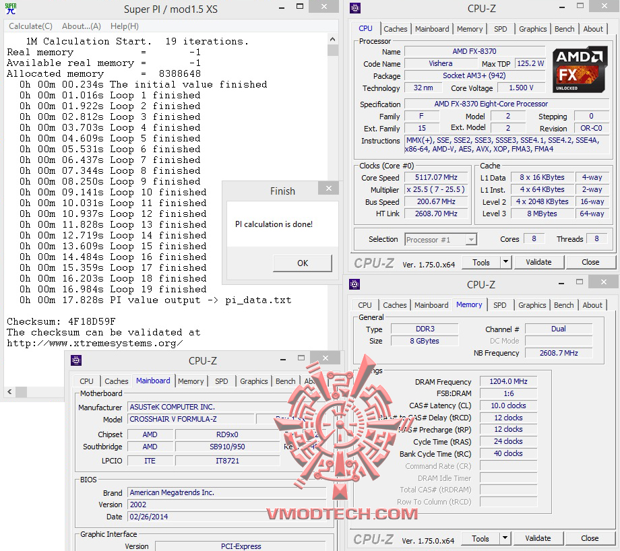Switch to CPU tab in Memory CPU-Z window

(365, 305)
